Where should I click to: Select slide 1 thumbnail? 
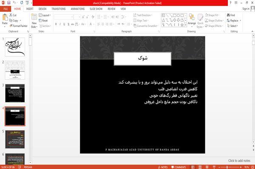tap(15, 47)
